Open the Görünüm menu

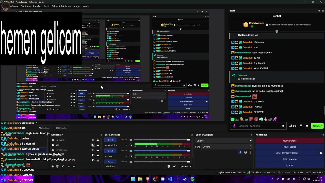coord(26,6)
